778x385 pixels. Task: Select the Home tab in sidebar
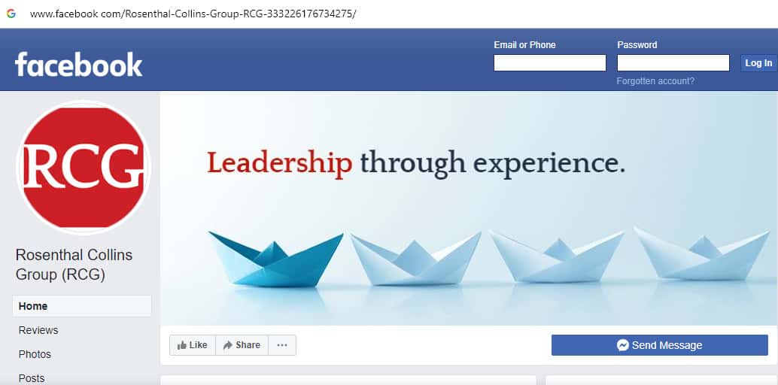point(82,306)
